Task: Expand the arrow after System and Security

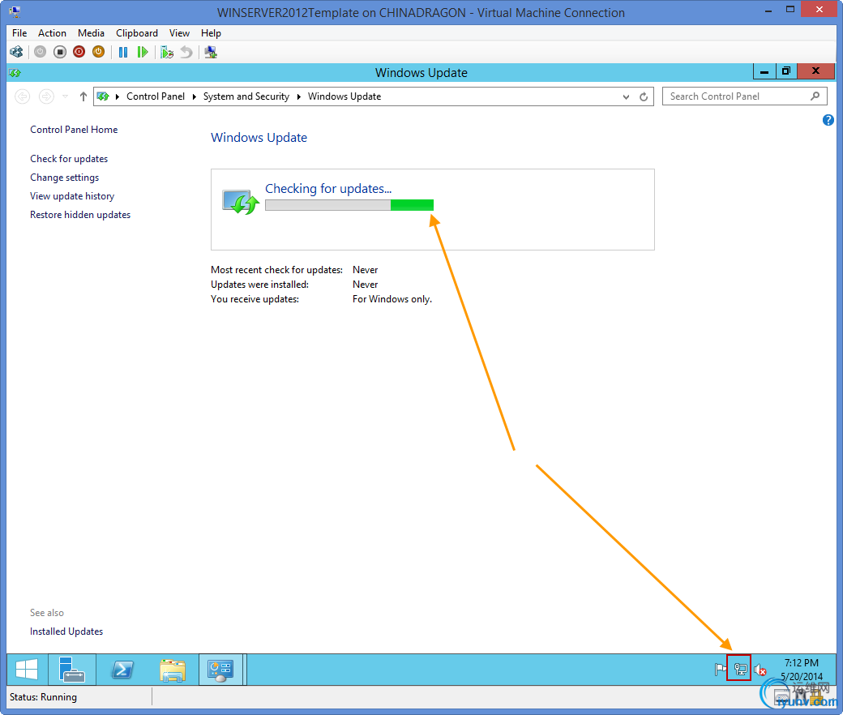Action: click(x=299, y=96)
